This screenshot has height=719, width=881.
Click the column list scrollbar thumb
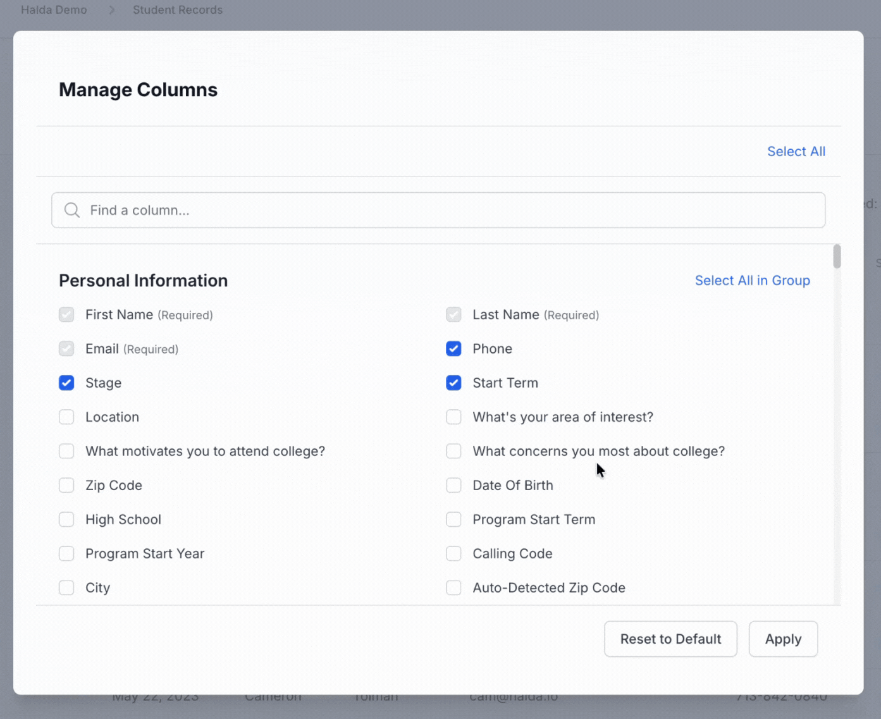click(x=837, y=257)
